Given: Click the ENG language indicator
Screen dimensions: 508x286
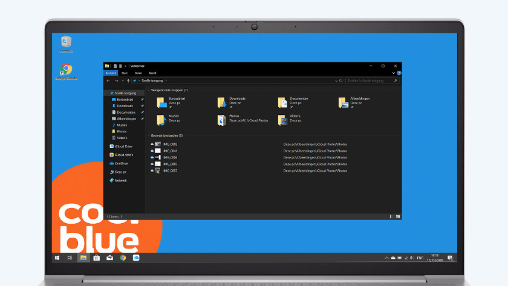Looking at the screenshot, I should point(420,258).
